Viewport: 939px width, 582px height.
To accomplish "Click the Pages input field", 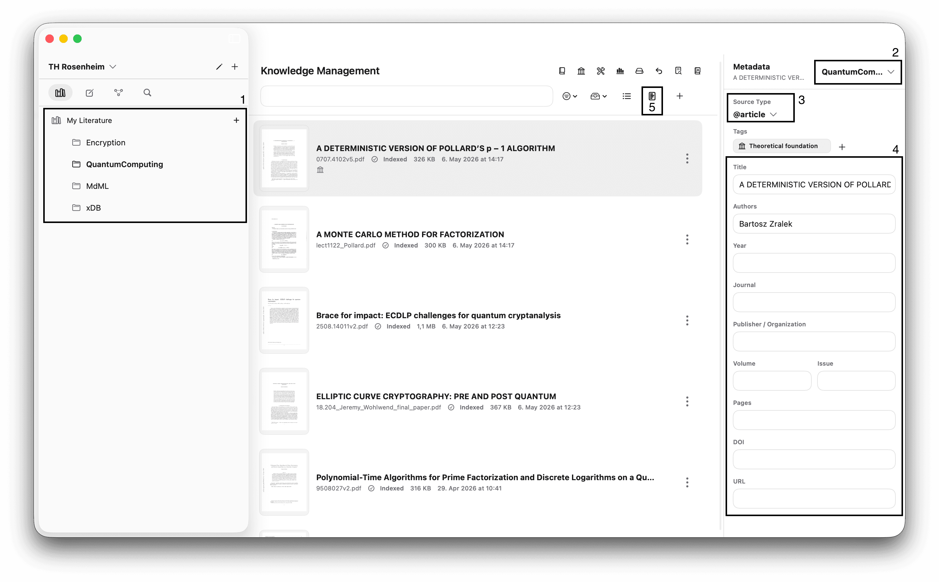I will tap(814, 420).
